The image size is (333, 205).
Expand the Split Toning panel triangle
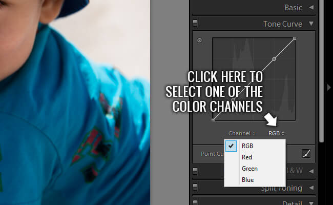coord(311,188)
